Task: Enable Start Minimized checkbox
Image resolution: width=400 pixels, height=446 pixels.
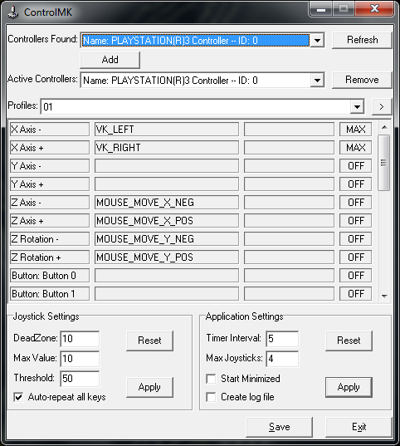Action: 211,379
